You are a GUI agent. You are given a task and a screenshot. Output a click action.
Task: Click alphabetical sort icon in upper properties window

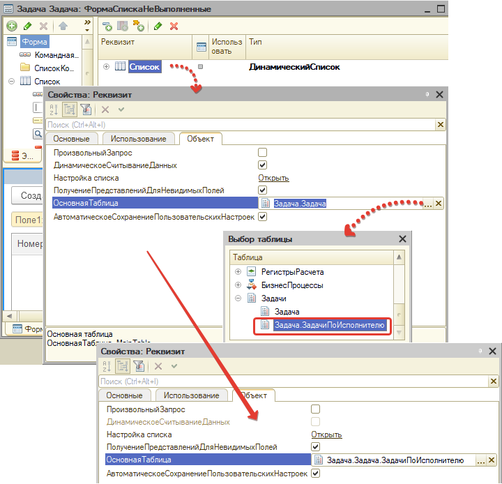coord(54,109)
